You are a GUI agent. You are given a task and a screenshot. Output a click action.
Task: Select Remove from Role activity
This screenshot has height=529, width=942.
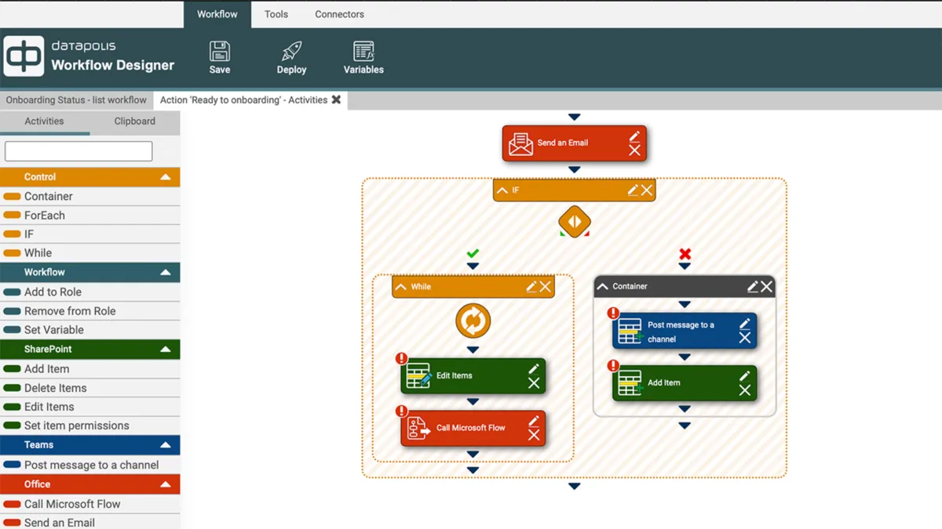[89, 311]
